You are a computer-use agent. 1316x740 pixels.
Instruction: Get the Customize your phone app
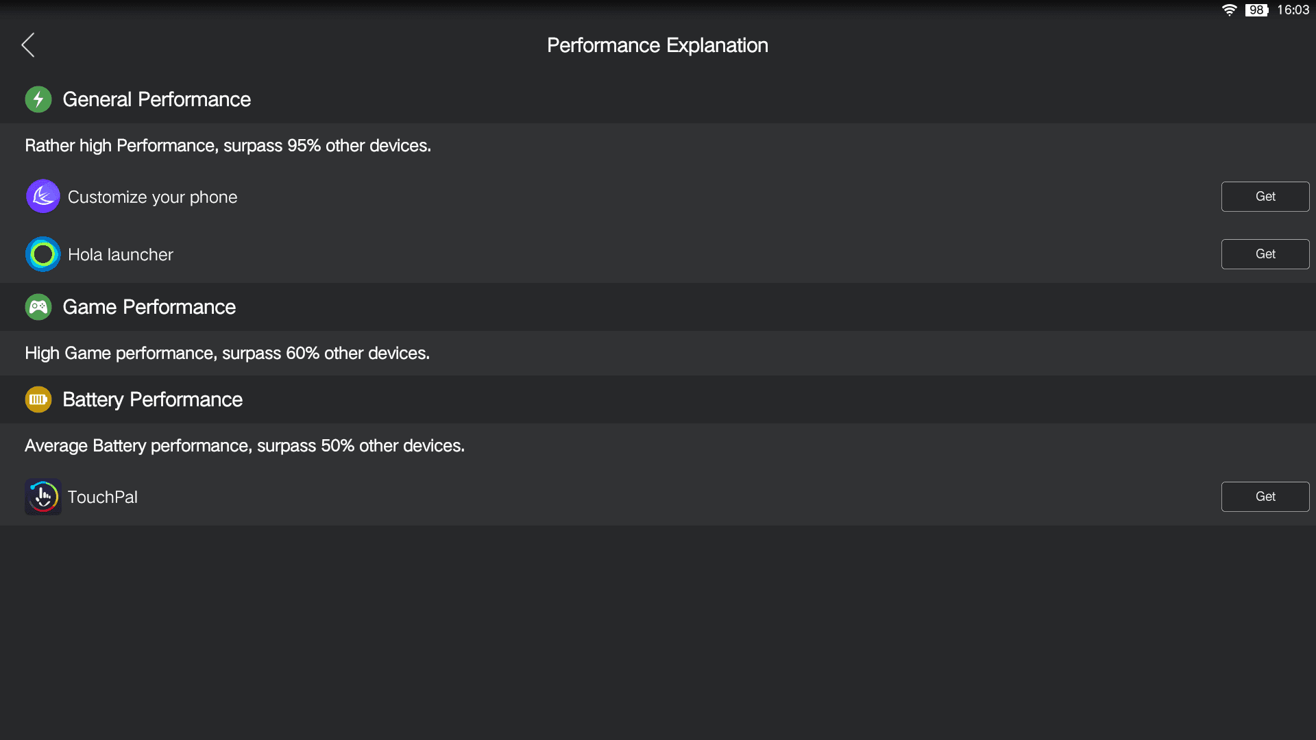point(1265,197)
